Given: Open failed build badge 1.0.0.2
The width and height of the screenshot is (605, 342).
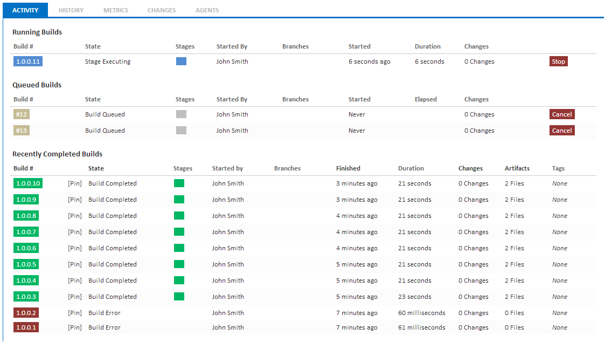Looking at the screenshot, I should coord(26,313).
